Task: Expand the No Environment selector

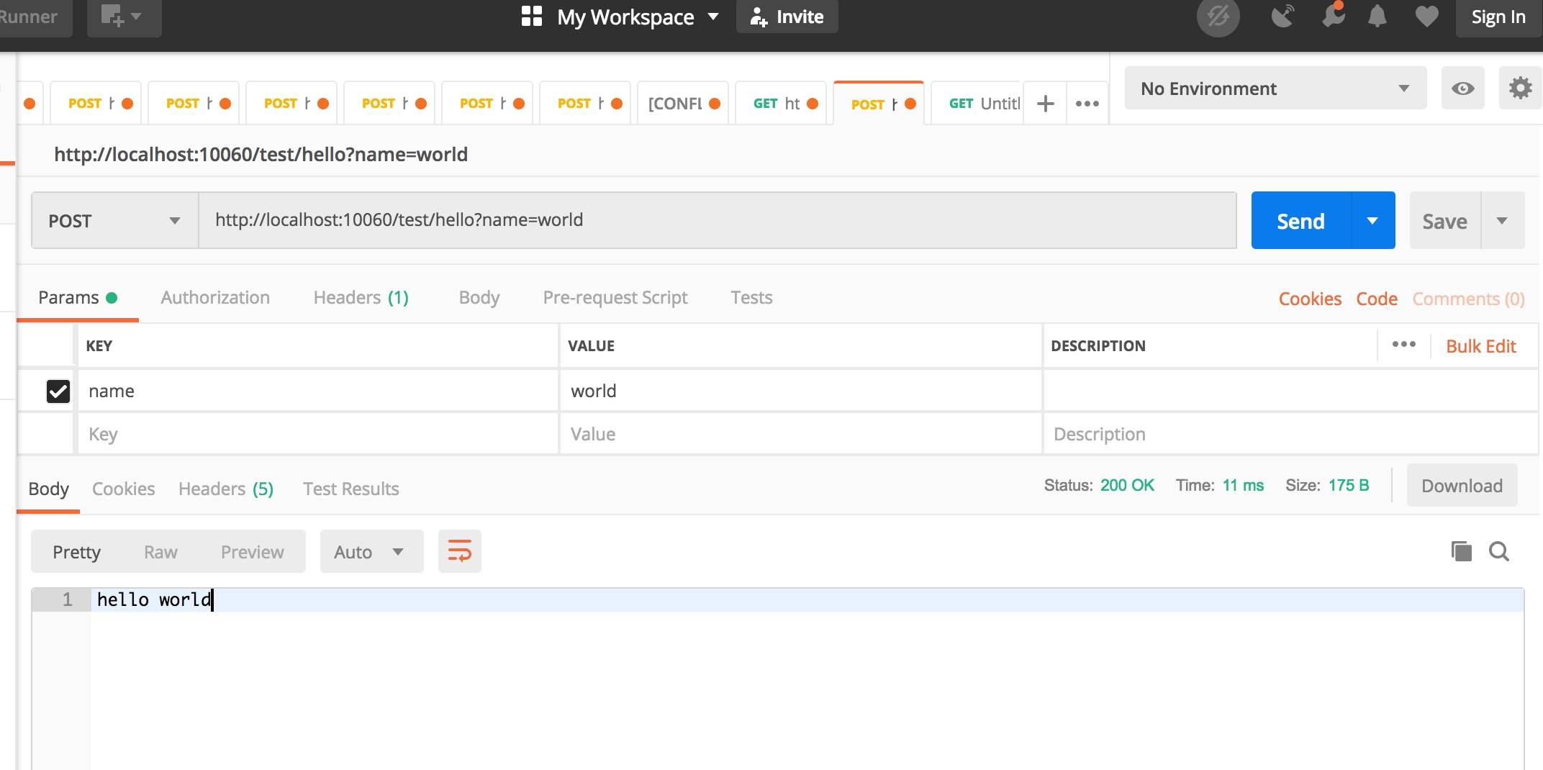Action: [x=1275, y=89]
